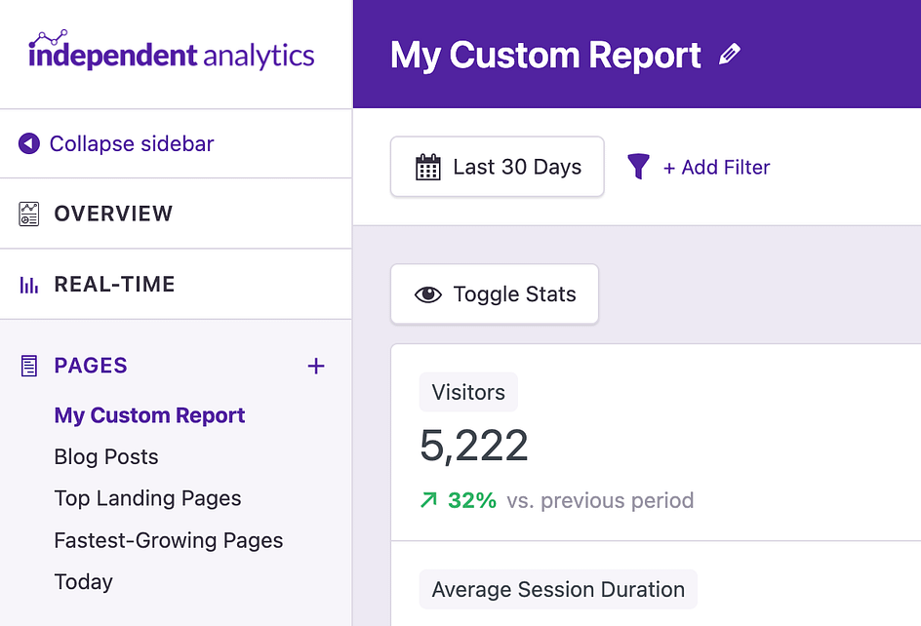This screenshot has height=626, width=921.
Task: Collapse the sidebar using the arrow control
Action: [x=27, y=143]
